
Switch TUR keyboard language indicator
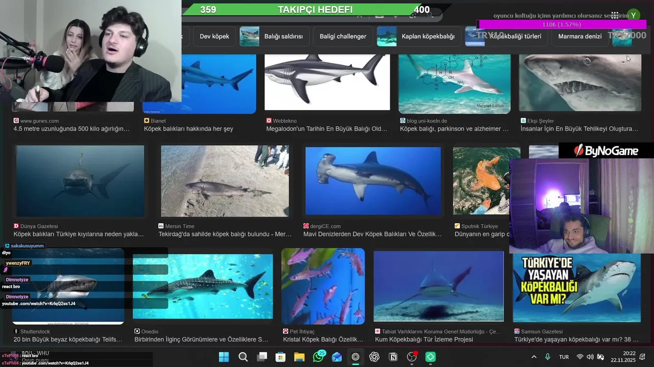pos(564,357)
